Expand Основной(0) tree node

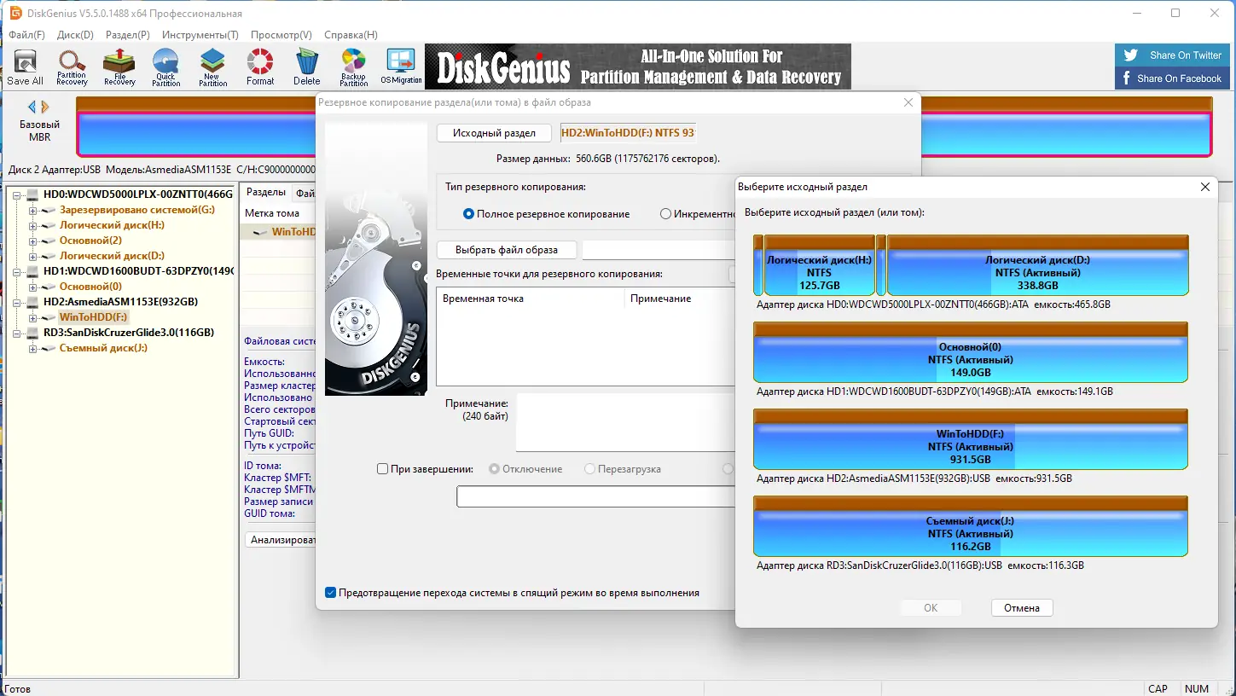click(x=33, y=287)
